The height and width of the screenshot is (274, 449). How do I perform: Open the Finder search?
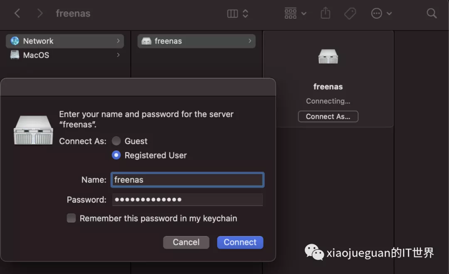click(431, 13)
